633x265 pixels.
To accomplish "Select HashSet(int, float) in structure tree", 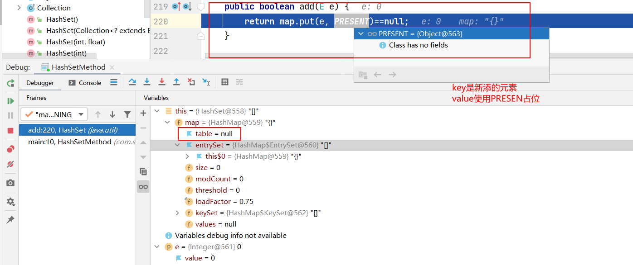I will pos(76,42).
